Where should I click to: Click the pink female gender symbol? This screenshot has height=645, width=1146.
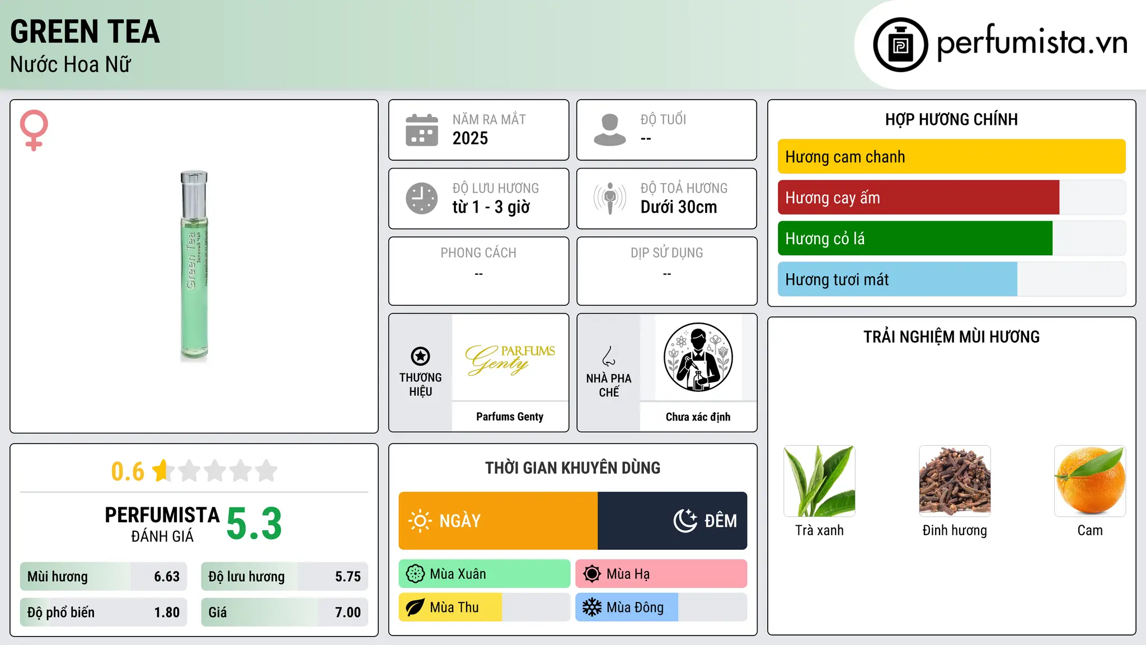tap(34, 130)
